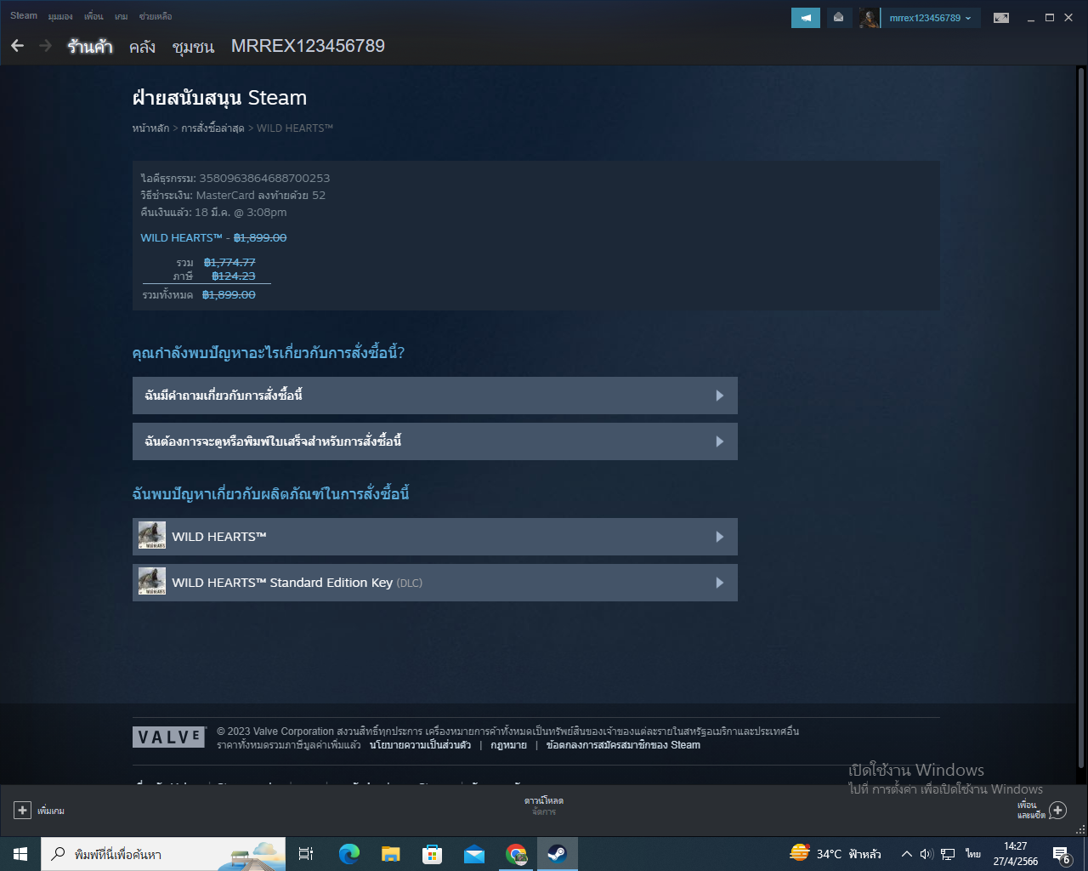1088x871 pixels.
Task: Open the ช่วยเหลือ (Help) menu
Action: click(156, 16)
